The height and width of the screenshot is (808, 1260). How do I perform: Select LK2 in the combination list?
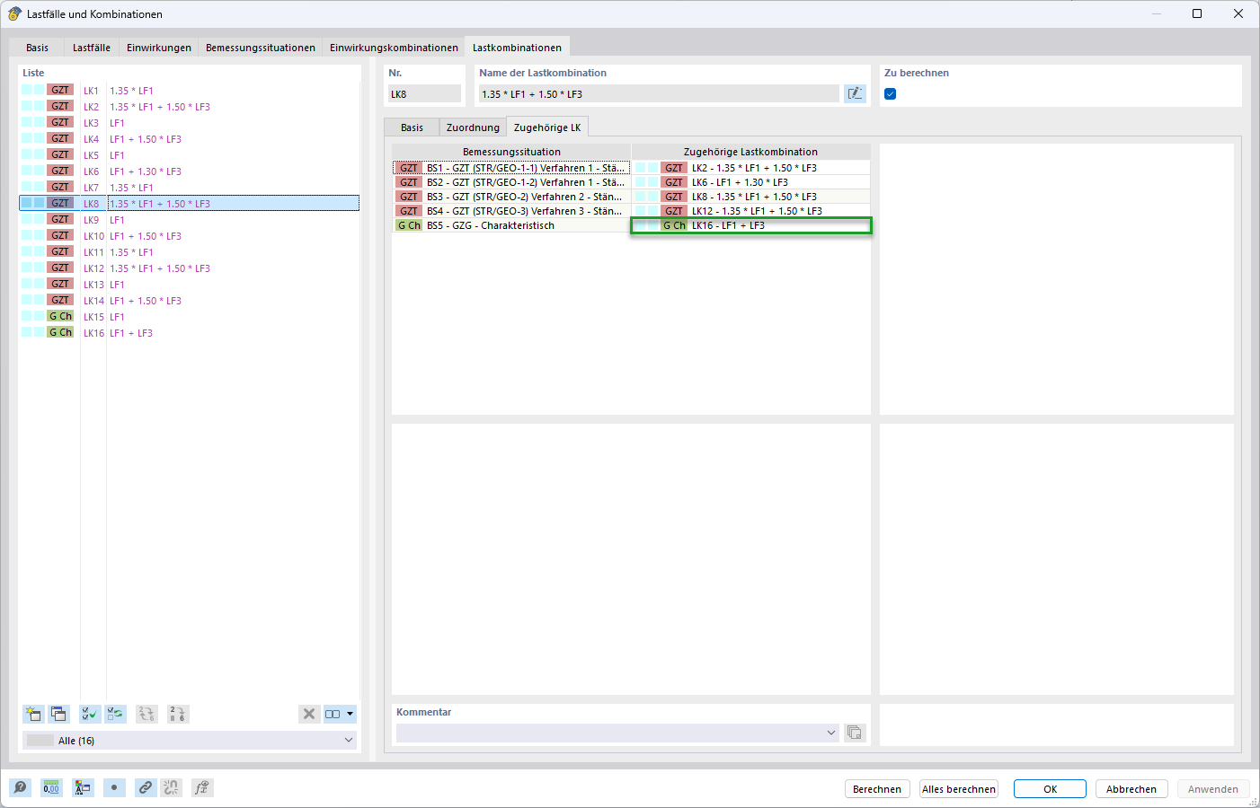tap(190, 106)
